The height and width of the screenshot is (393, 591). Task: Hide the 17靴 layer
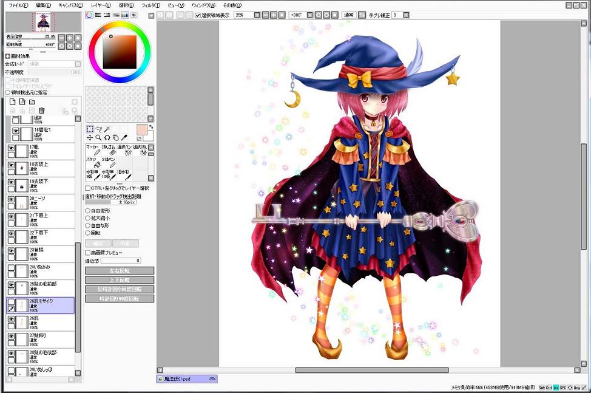click(12, 148)
